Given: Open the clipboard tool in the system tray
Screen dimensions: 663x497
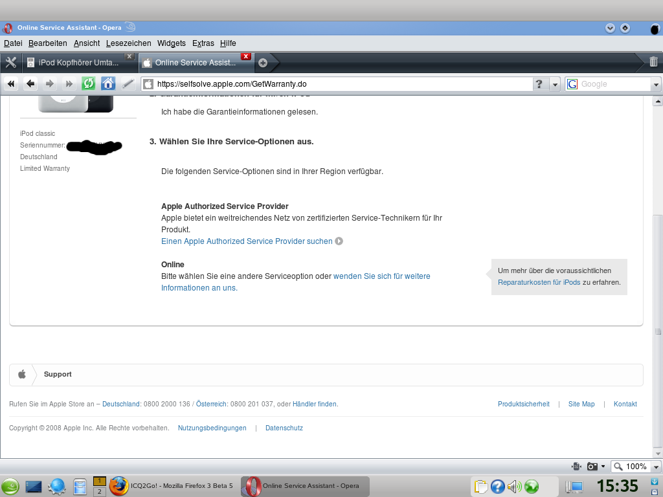Looking at the screenshot, I should (481, 487).
